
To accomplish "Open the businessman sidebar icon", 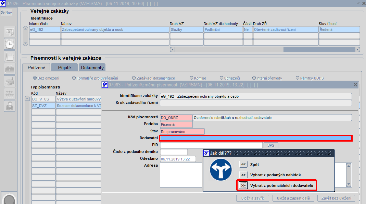I will (10, 106).
